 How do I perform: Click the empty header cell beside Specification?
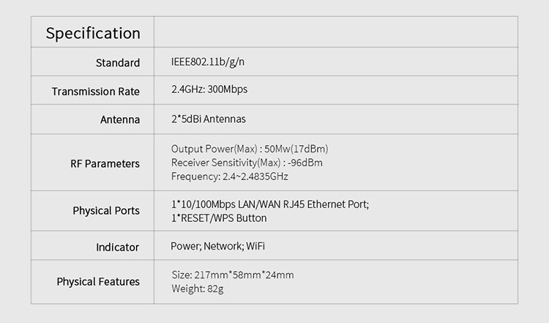(336, 32)
